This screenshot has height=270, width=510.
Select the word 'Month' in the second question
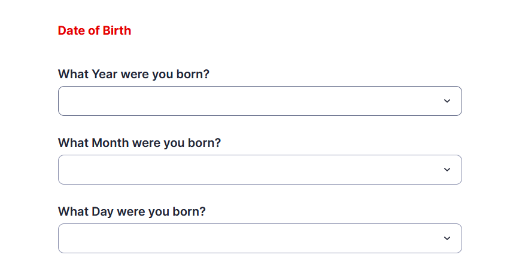point(110,143)
